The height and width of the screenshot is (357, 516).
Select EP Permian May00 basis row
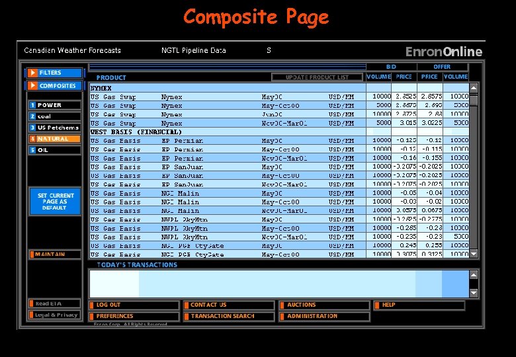279,141
